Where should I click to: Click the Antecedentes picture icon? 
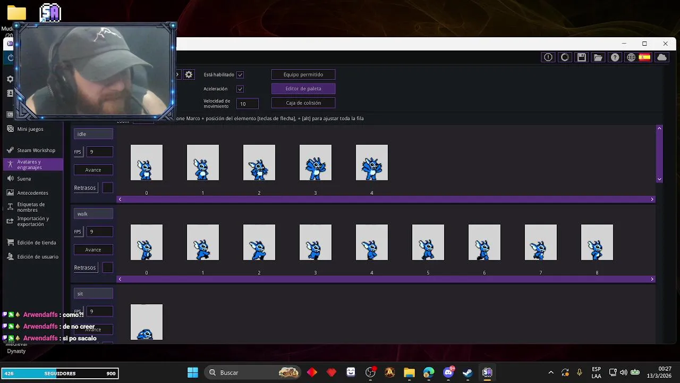tap(10, 193)
